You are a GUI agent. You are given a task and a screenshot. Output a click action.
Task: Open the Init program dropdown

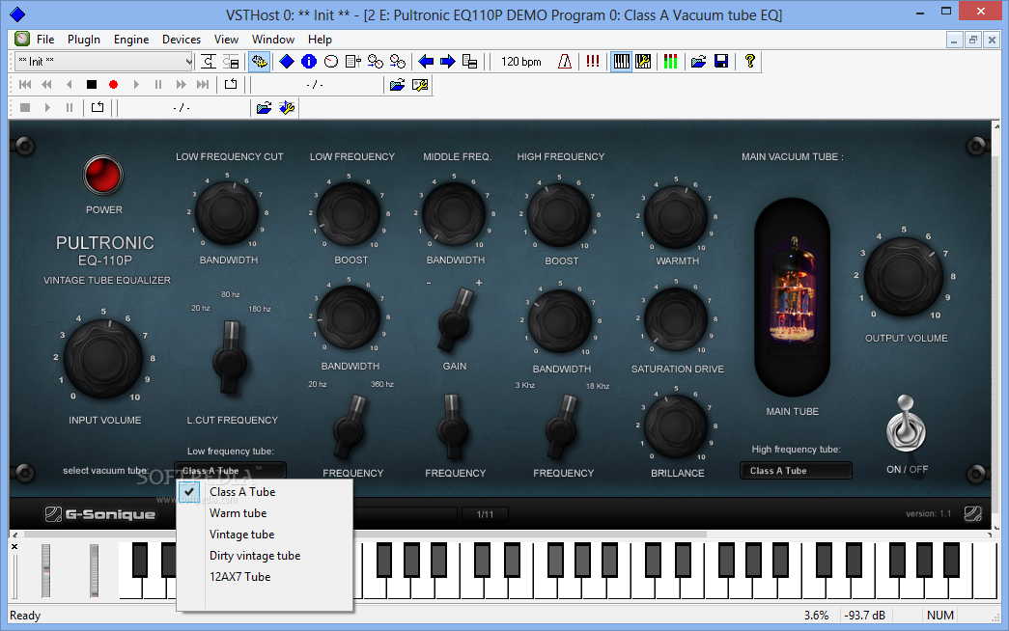pos(104,61)
